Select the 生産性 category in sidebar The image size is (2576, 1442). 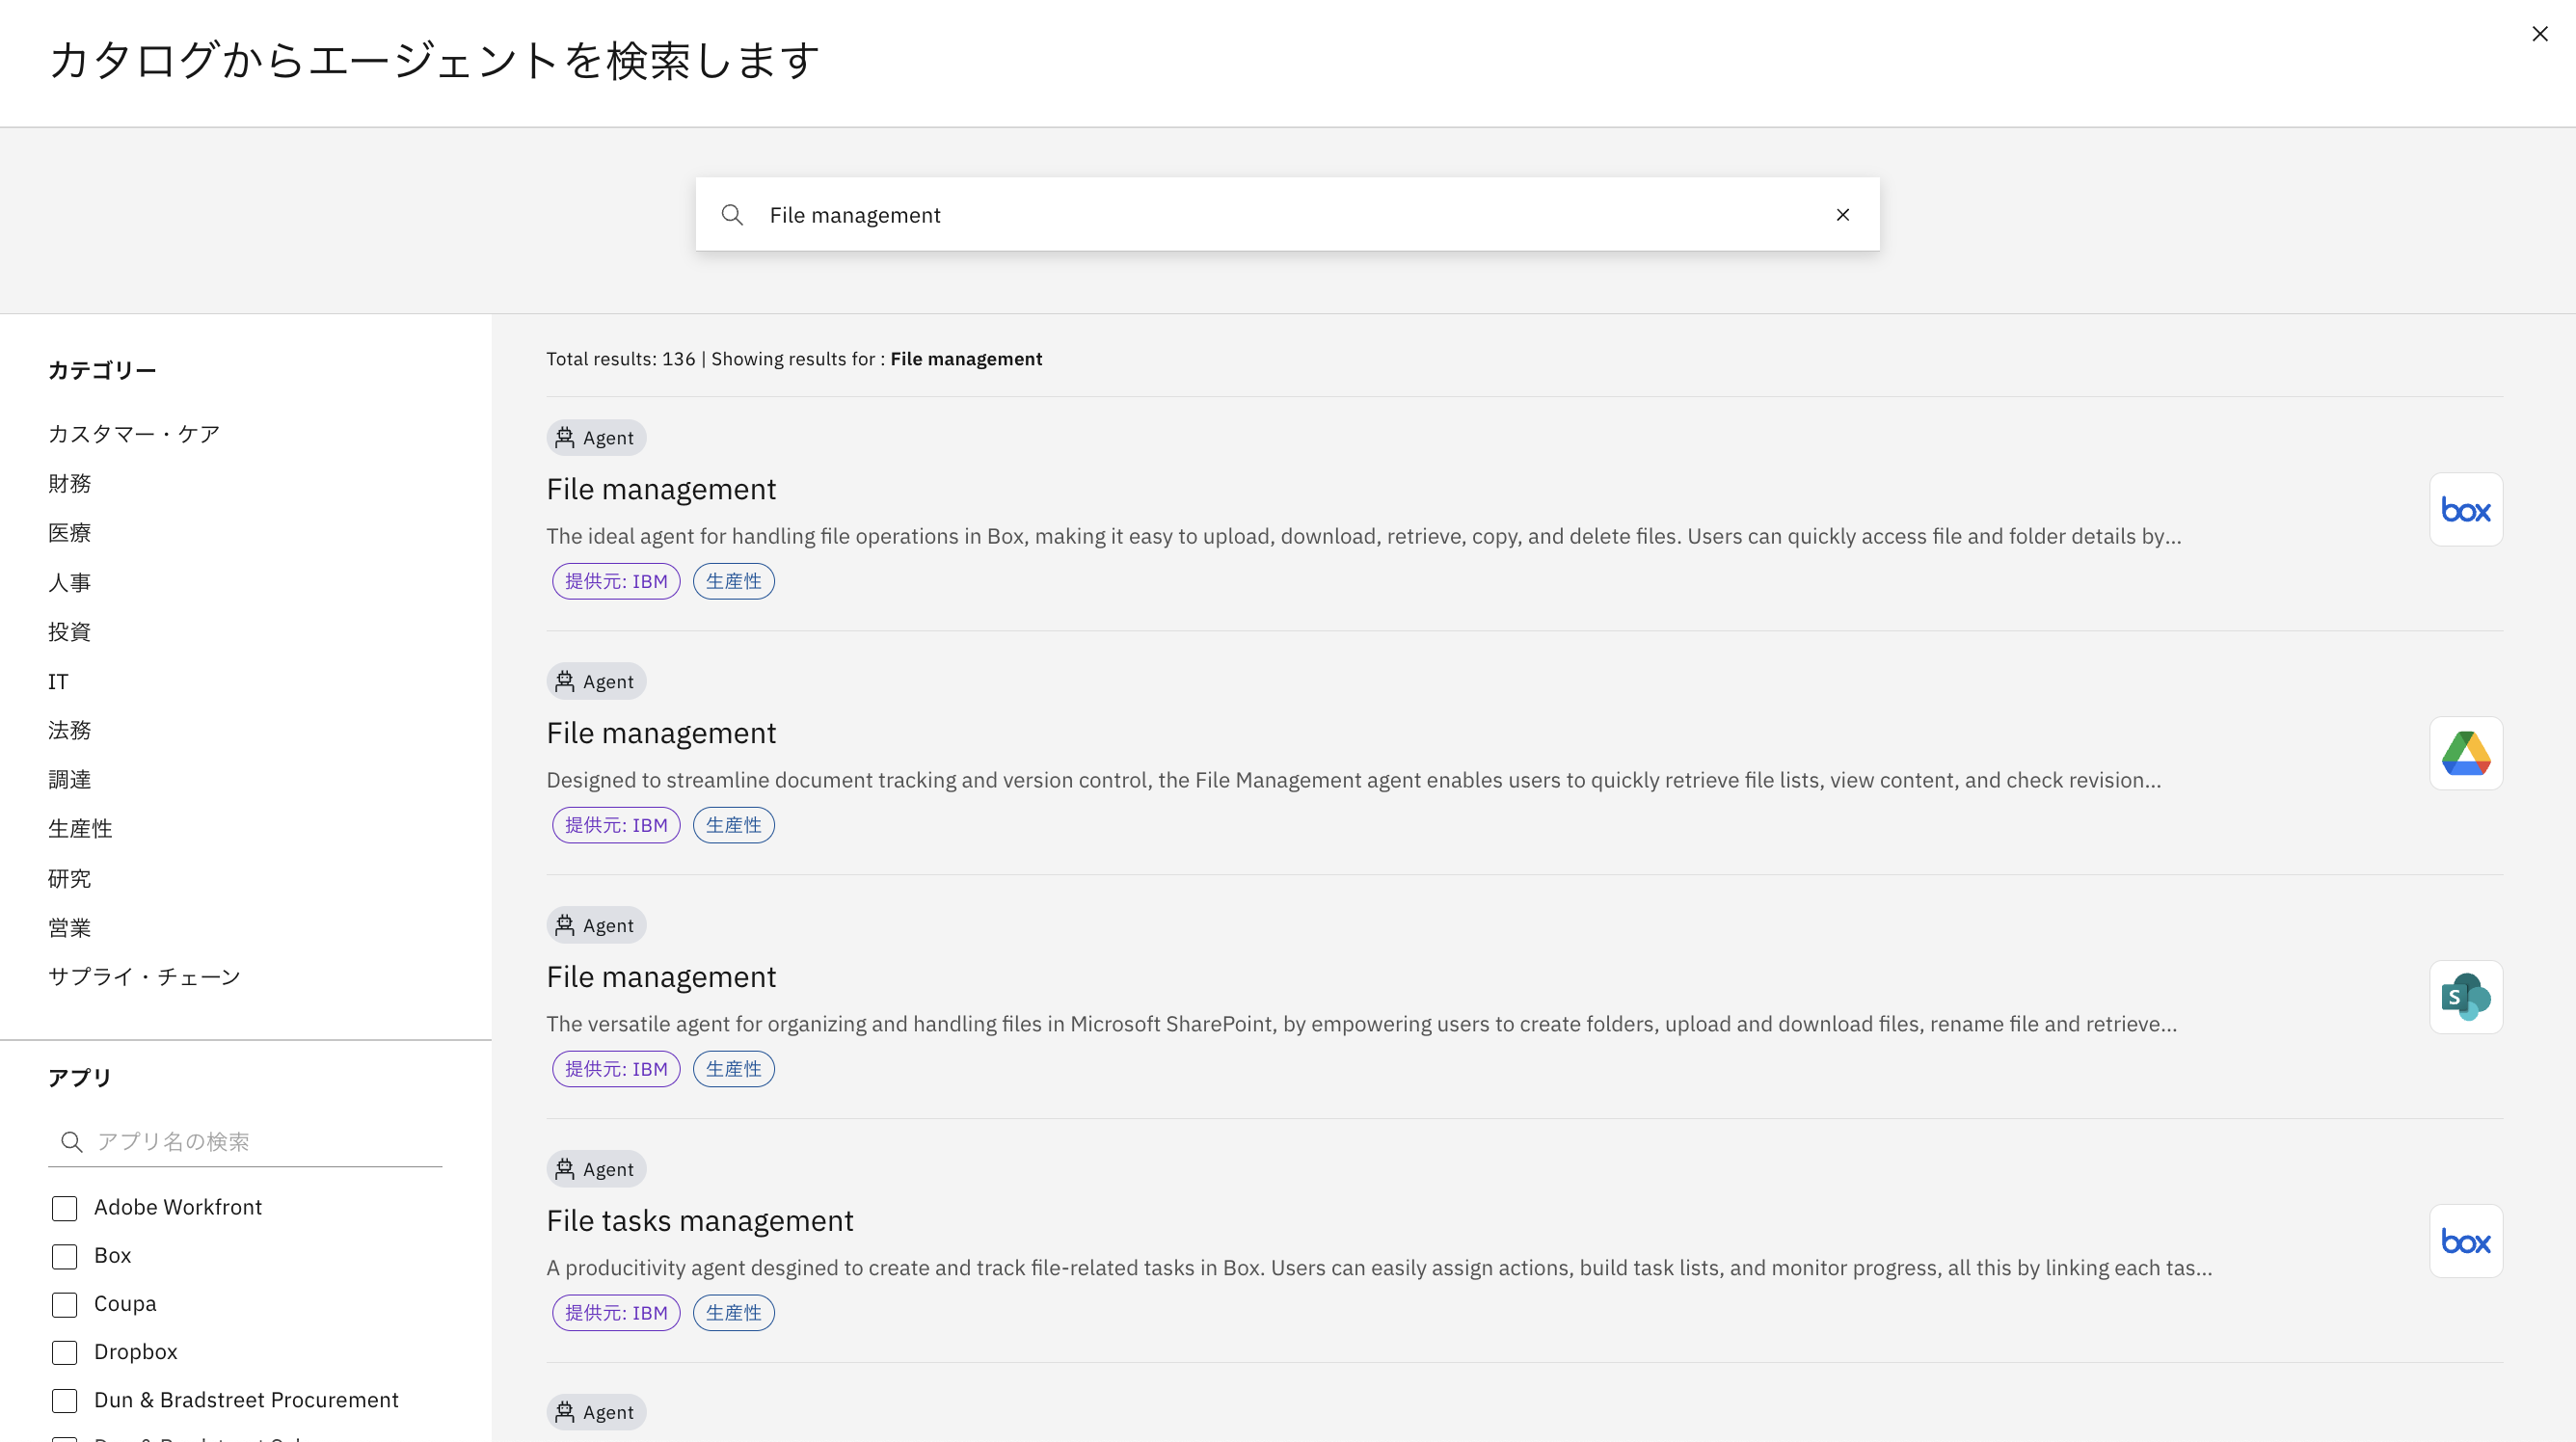(x=80, y=829)
